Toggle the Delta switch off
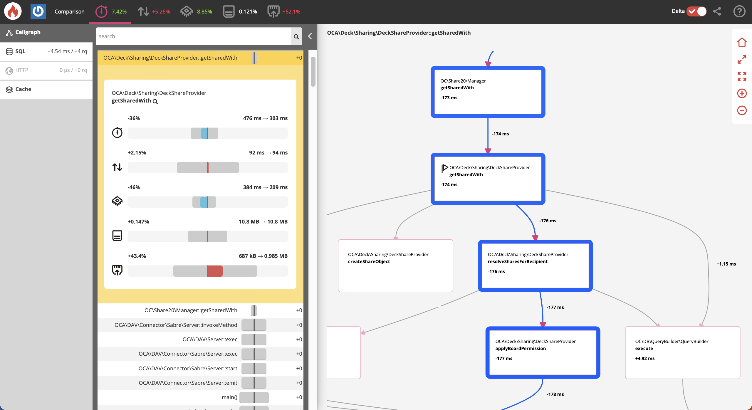752x410 pixels. click(696, 11)
